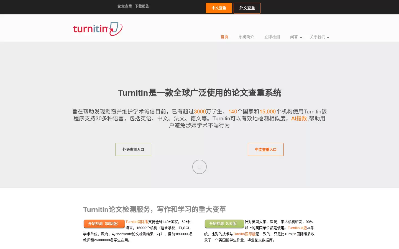The image size is (399, 249).
Task: Click heading Turnitin论文检测服务，写作和学习的重大变革
Action: [x=155, y=209]
